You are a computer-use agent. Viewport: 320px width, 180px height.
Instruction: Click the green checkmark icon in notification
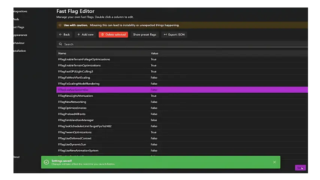tap(46, 162)
